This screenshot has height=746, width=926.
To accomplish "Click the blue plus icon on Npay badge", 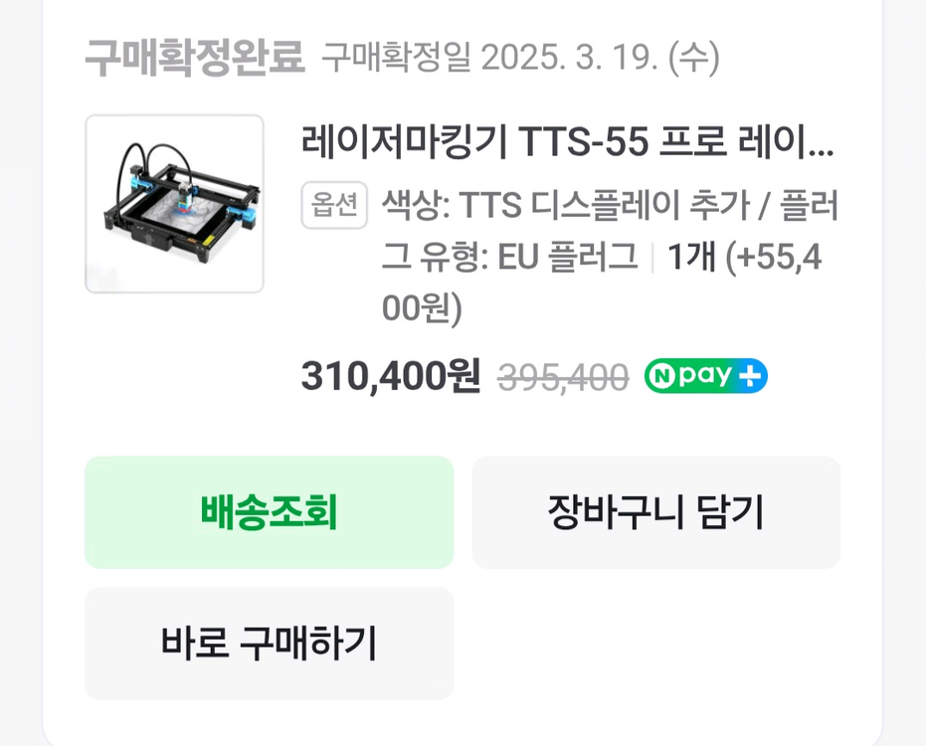I will (x=752, y=377).
